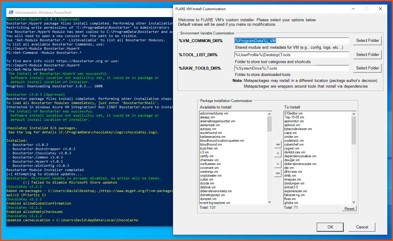Select explorersuite.vm in To Install list

pos(296,191)
